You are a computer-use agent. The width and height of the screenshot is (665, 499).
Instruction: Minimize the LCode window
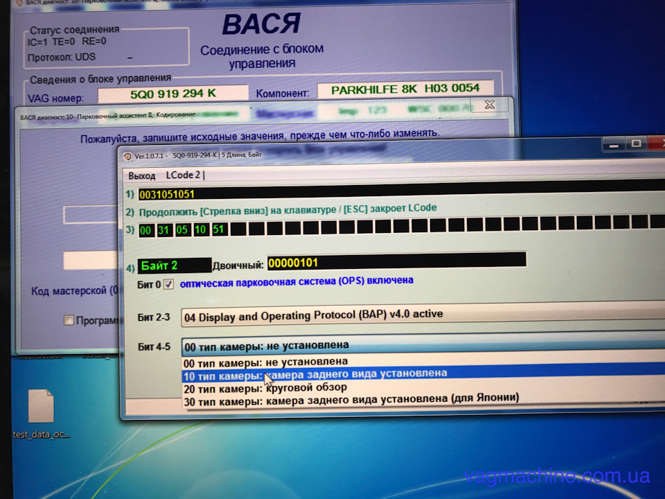click(613, 145)
